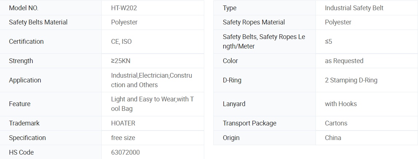Click the 2 Stamping D-Ring value
This screenshot has height=159, width=418.
351,80
